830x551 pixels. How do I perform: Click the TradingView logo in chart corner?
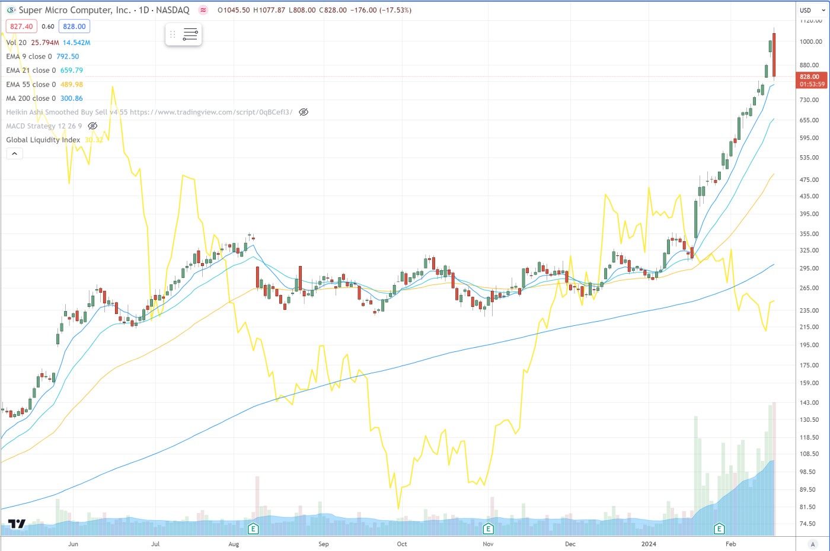point(17,524)
